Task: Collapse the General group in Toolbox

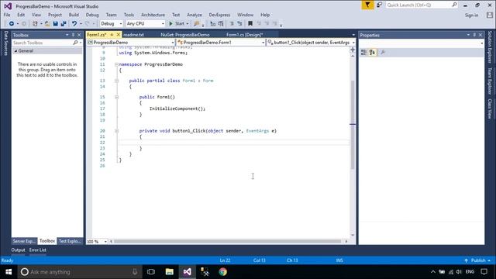Action: 15,51
